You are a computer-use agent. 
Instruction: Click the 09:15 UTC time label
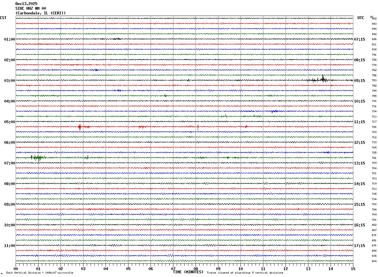(359, 81)
